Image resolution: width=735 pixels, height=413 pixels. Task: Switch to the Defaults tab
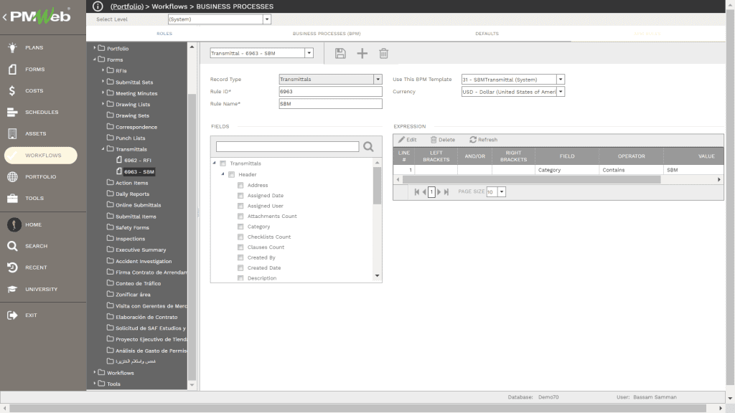487,34
